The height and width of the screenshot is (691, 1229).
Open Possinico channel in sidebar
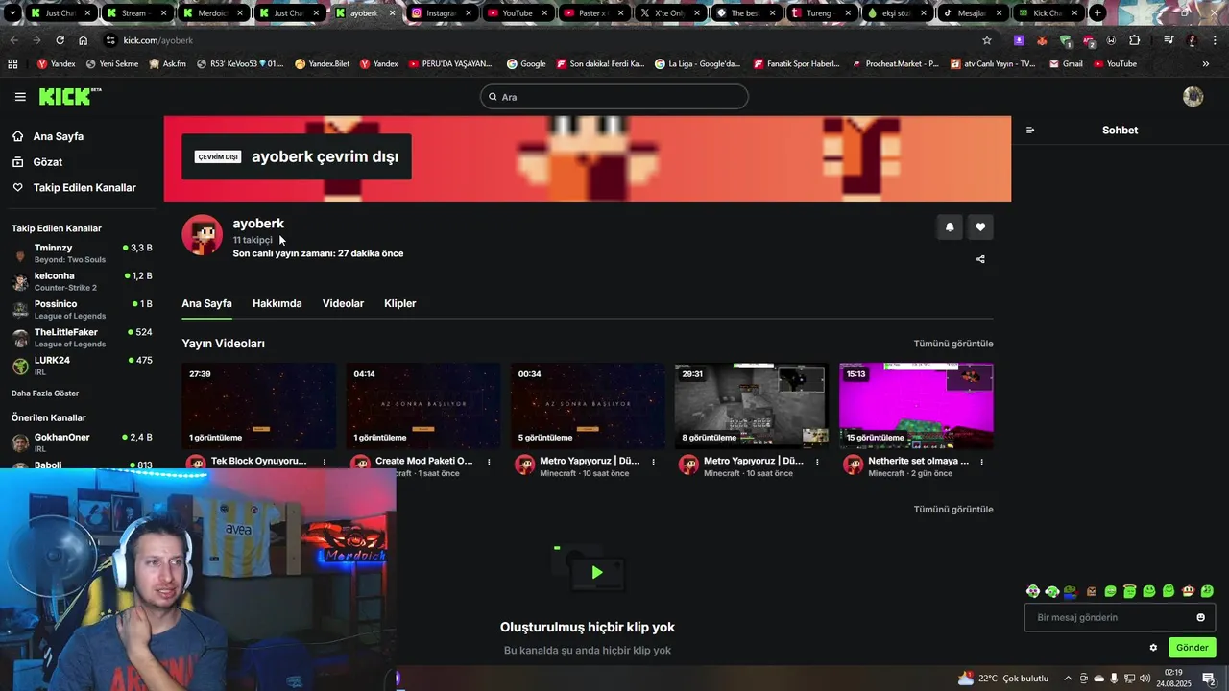(82, 309)
